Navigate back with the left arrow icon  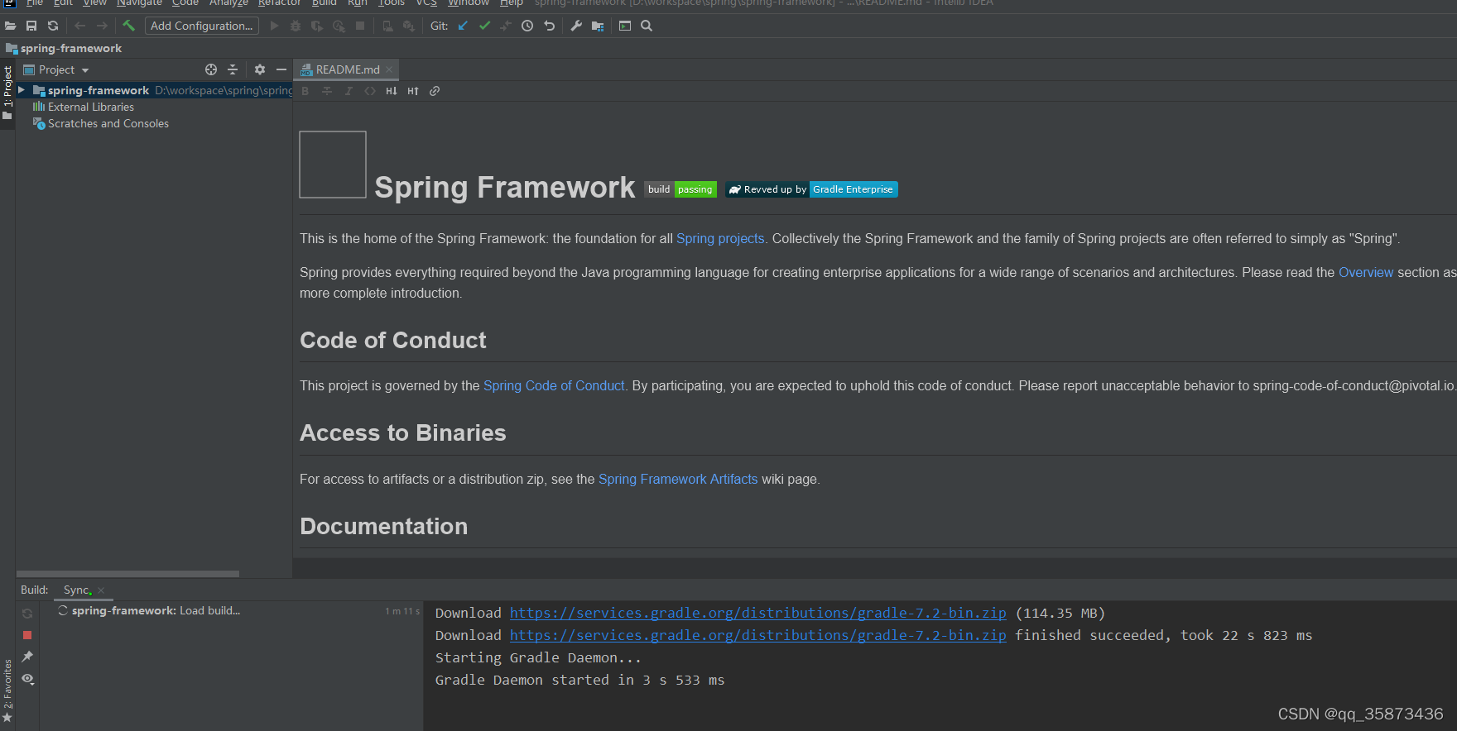(x=79, y=26)
